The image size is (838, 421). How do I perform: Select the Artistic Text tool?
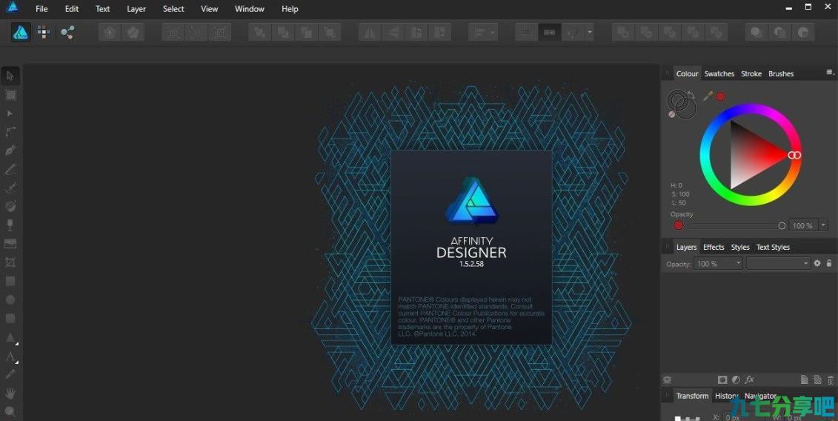pos(10,357)
